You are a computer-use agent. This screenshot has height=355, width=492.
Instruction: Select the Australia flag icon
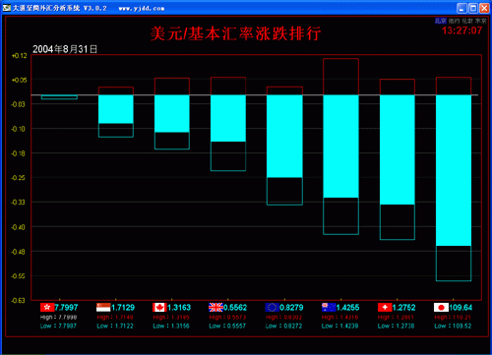coord(329,308)
